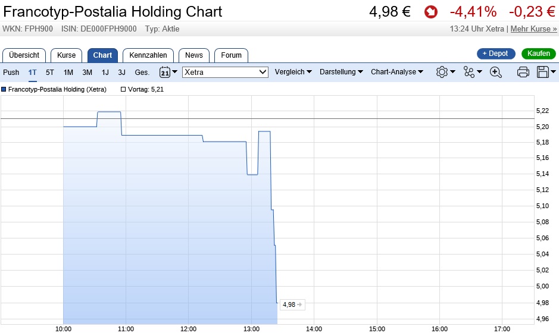Open the calendar date picker icon

[165, 72]
